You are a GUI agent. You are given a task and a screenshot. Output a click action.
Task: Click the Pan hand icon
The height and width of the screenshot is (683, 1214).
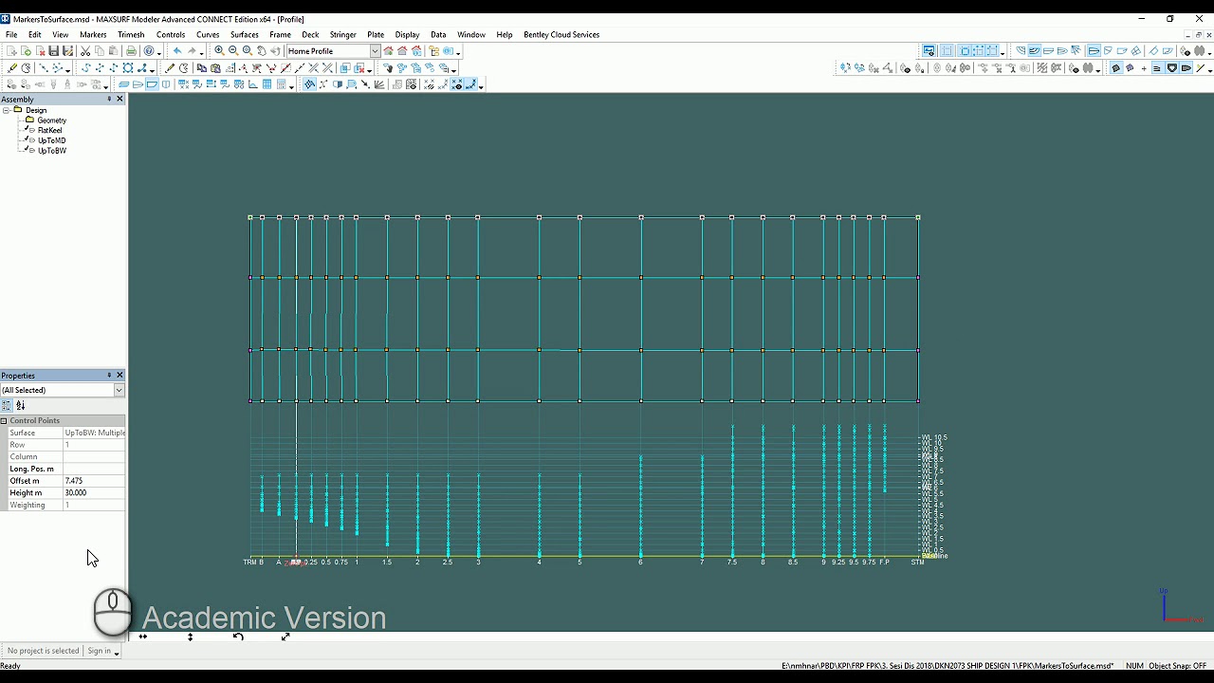coord(262,50)
